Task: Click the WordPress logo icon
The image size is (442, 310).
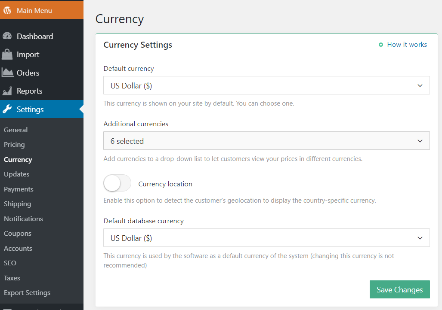Action: tap(7, 10)
